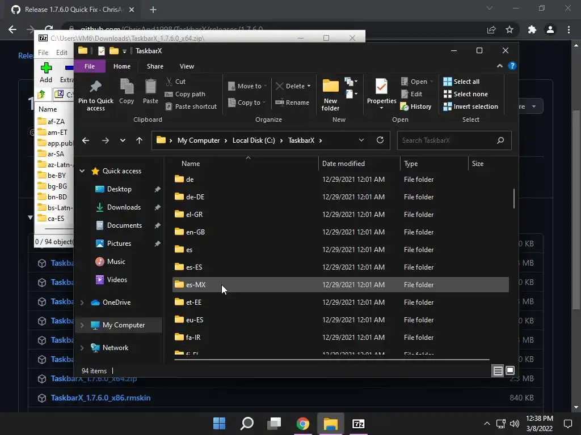Image resolution: width=581 pixels, height=435 pixels.
Task: Sort by the Name column header
Action: point(245,164)
